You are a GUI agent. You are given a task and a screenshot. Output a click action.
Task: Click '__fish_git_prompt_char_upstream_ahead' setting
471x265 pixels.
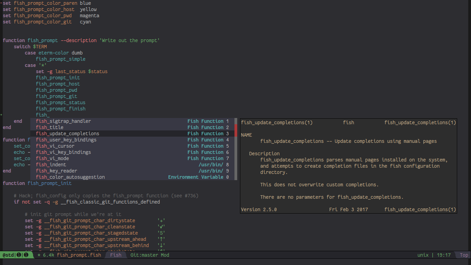95,239
